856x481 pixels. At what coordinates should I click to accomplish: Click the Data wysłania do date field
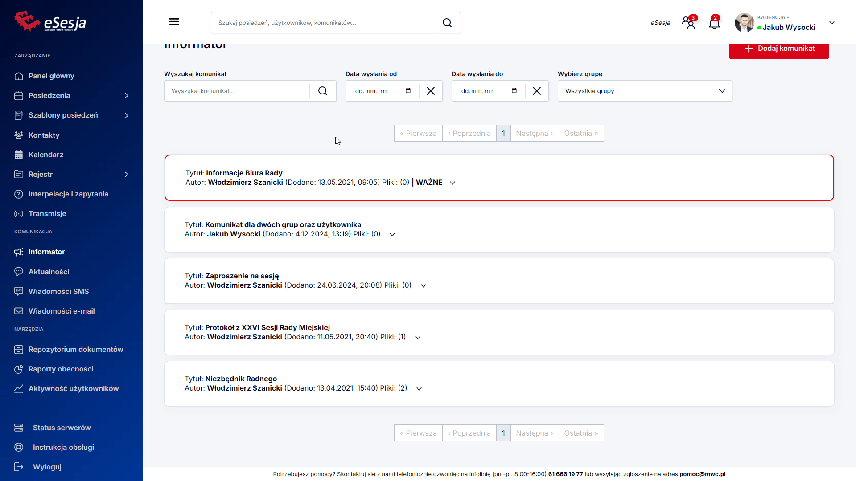(x=489, y=91)
